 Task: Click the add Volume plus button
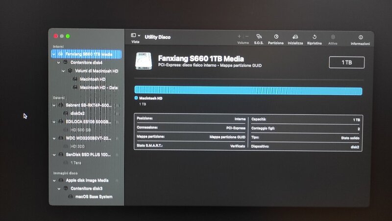(x=239, y=36)
